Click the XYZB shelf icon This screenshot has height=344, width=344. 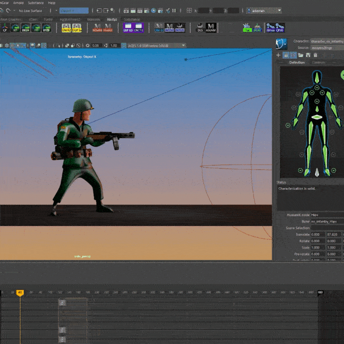tap(46, 28)
